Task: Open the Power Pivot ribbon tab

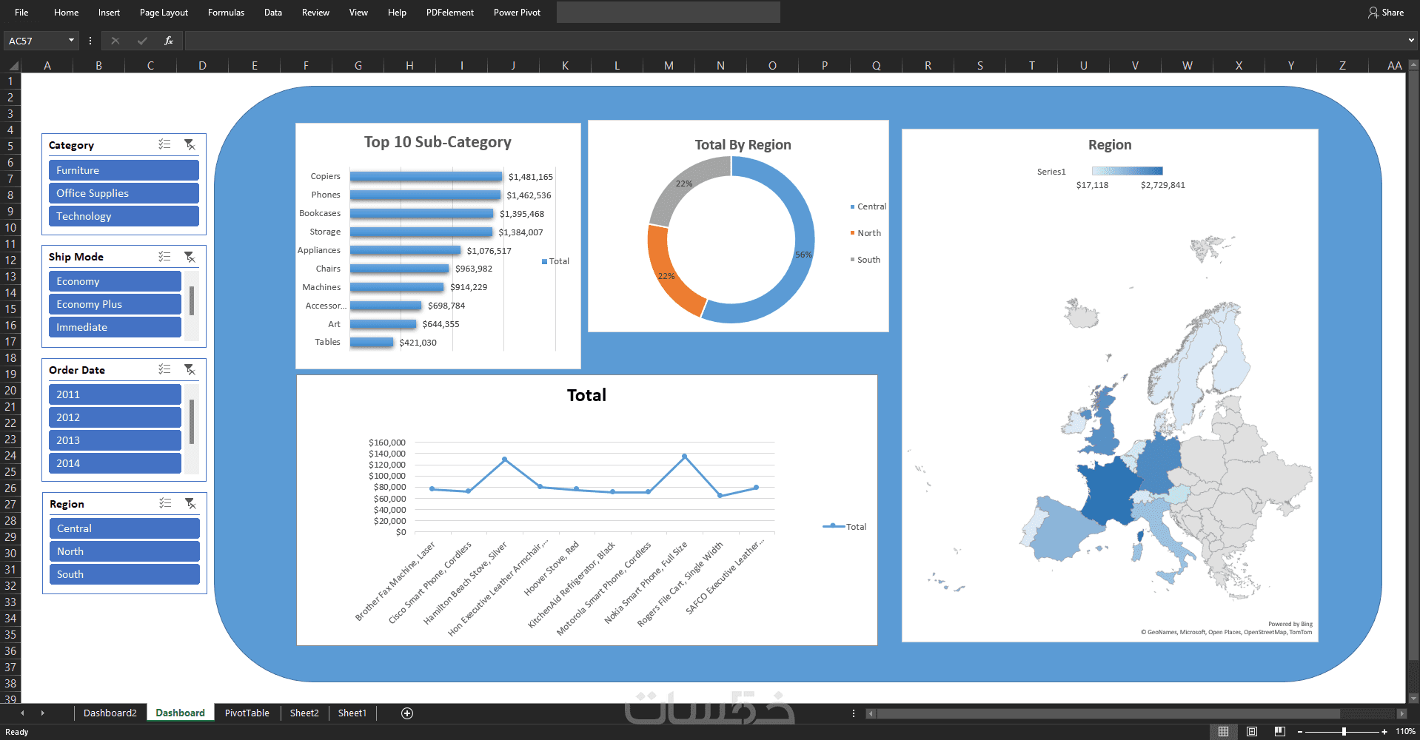Action: tap(517, 13)
